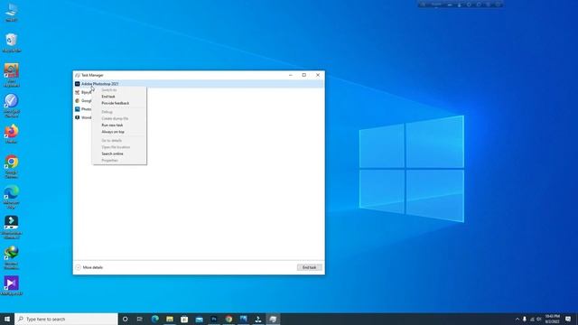Click Task Manager icon on taskbar
This screenshot has height=325, width=578.
(x=273, y=319)
